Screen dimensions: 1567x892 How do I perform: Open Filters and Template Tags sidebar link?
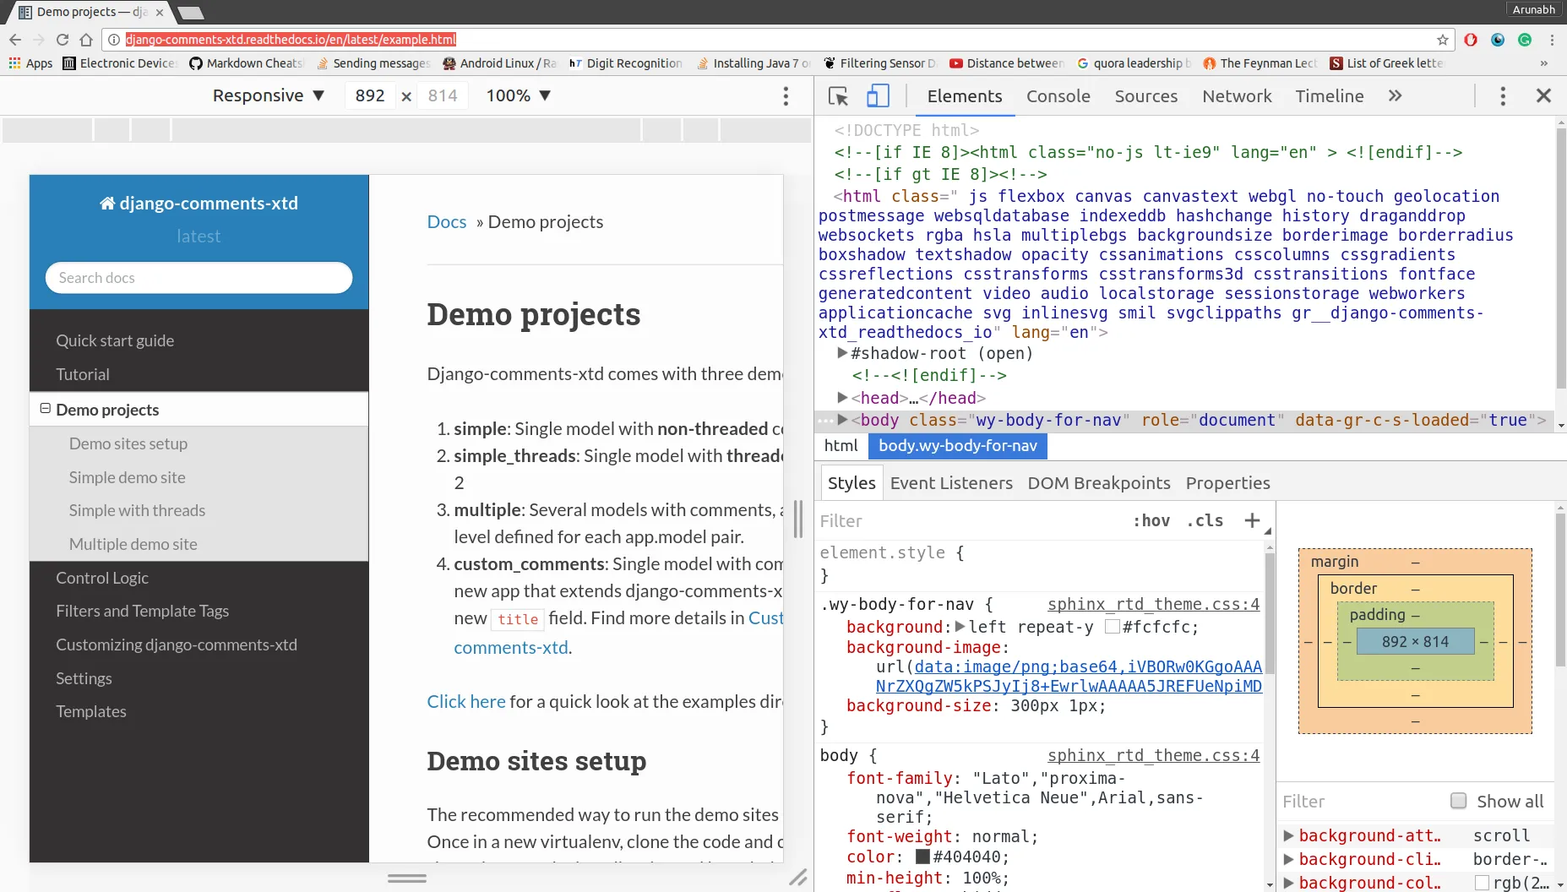[143, 611]
